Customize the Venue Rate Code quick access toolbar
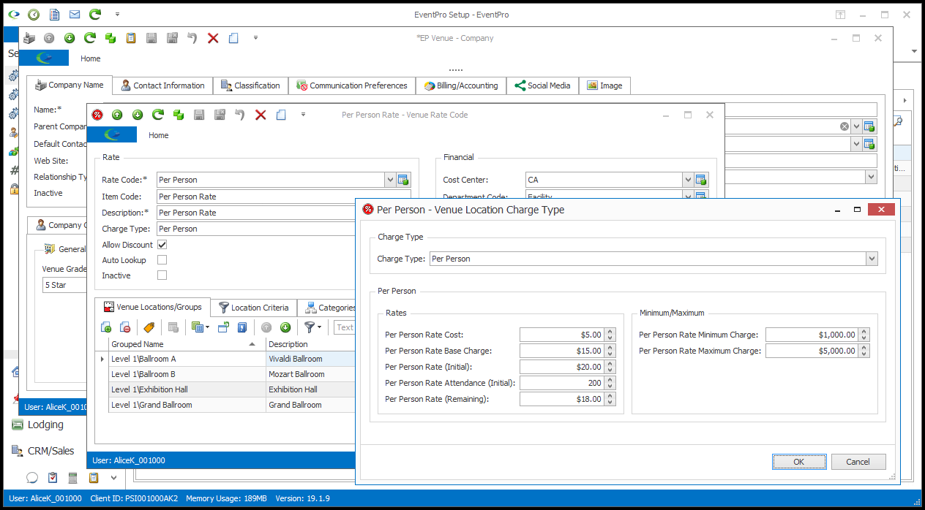 click(x=303, y=115)
